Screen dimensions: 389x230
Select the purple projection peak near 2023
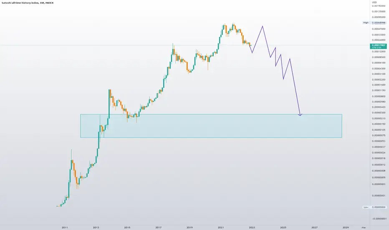click(263, 26)
